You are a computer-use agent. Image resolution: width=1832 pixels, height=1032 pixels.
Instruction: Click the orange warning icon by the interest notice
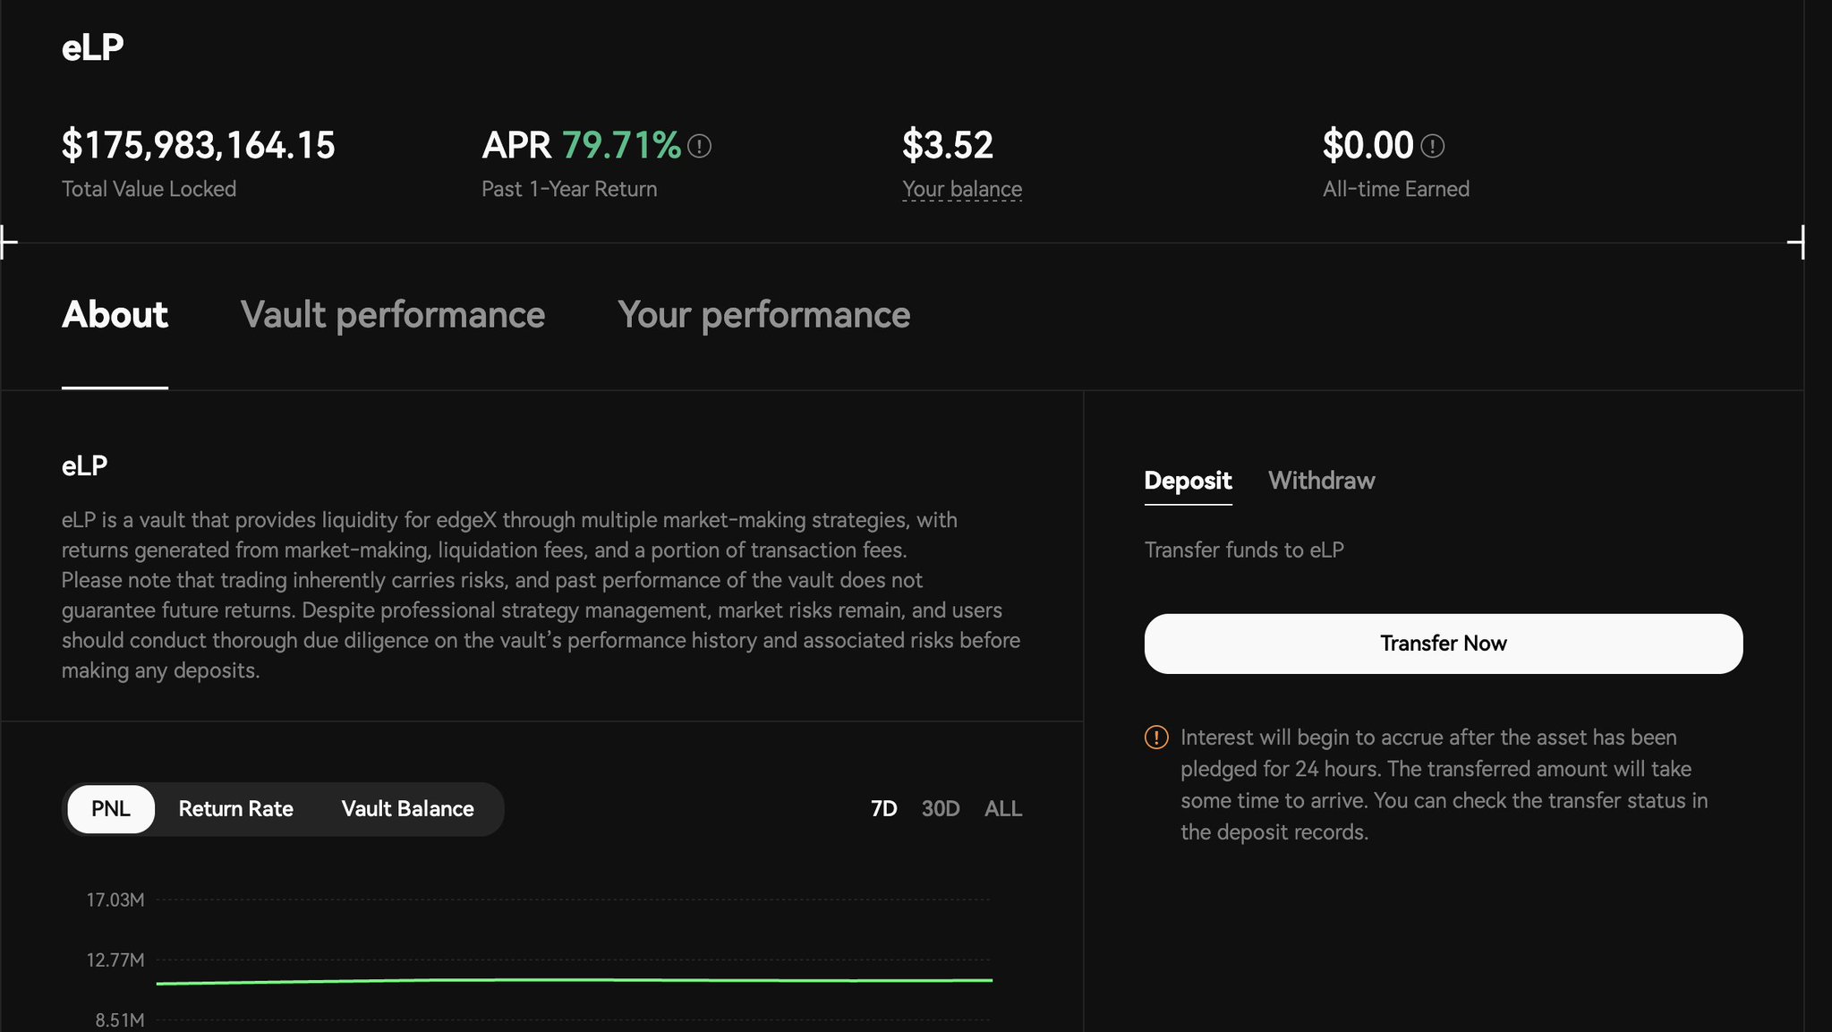pyautogui.click(x=1156, y=738)
